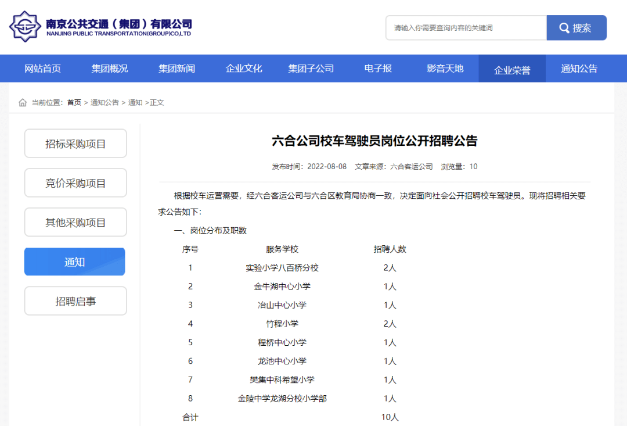Click the 首页 breadcrumb link
Image resolution: width=627 pixels, height=426 pixels.
click(74, 102)
